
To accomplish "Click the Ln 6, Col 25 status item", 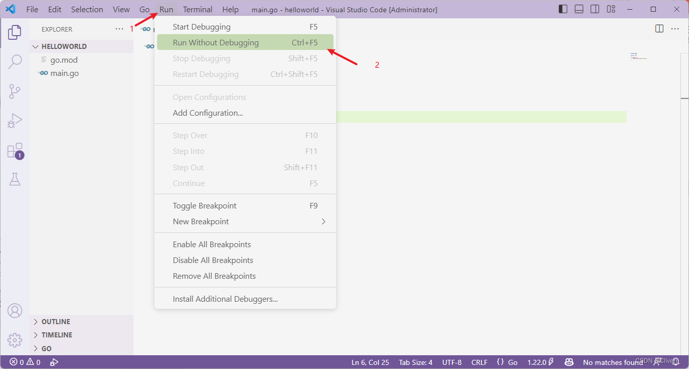I will 370,362.
